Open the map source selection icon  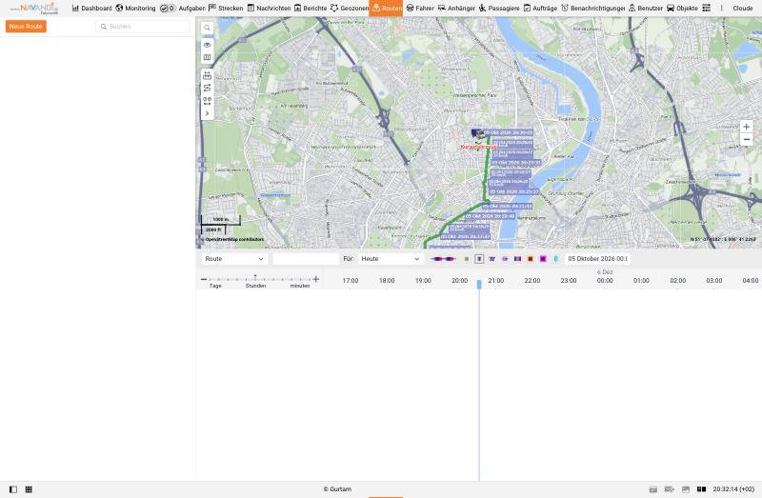(x=207, y=57)
